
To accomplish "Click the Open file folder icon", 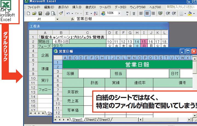I will tap(34, 13).
